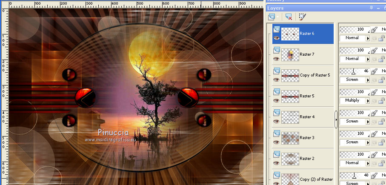386x185 pixels.
Task: Select the Raster 5 layer
Action: click(x=303, y=96)
